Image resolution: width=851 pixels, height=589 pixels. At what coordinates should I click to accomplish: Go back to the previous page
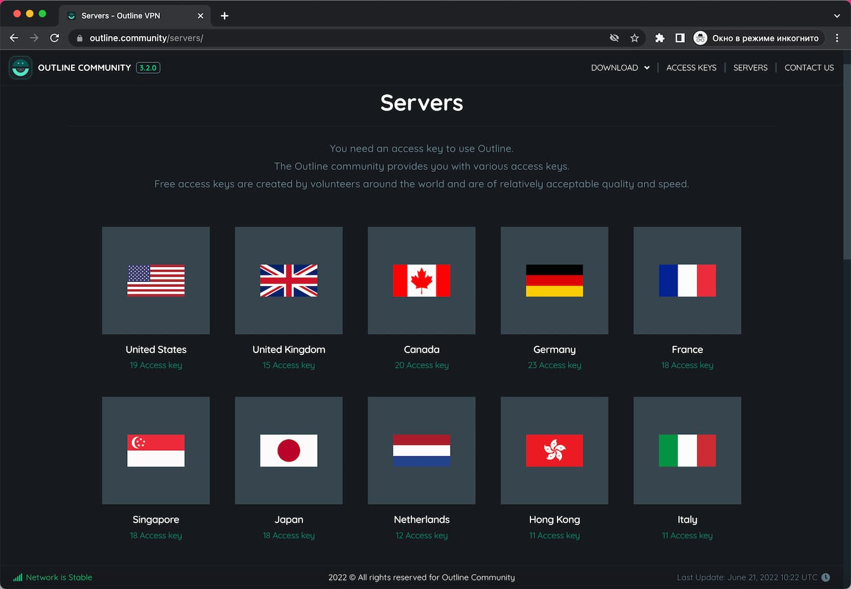pos(14,38)
